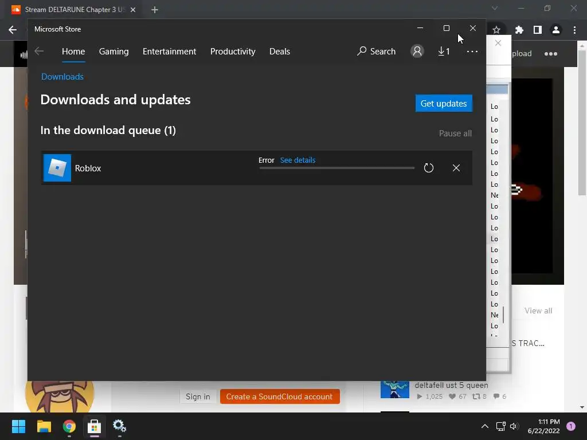Image resolution: width=587 pixels, height=440 pixels.
Task: Click SoundCloud Sign in button
Action: [198, 396]
